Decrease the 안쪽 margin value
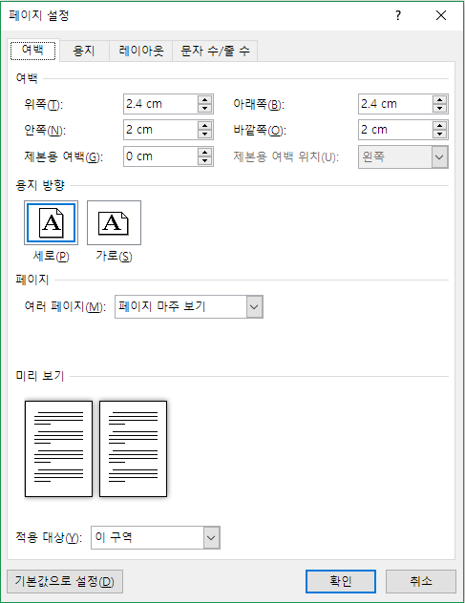The height and width of the screenshot is (603, 465). pyautogui.click(x=204, y=135)
